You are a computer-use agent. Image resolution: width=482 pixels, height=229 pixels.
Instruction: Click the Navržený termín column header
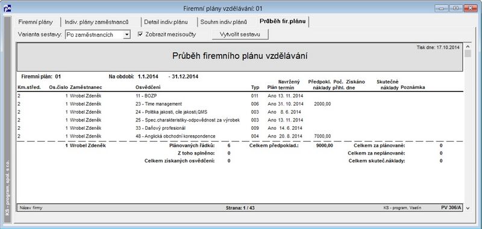(289, 85)
